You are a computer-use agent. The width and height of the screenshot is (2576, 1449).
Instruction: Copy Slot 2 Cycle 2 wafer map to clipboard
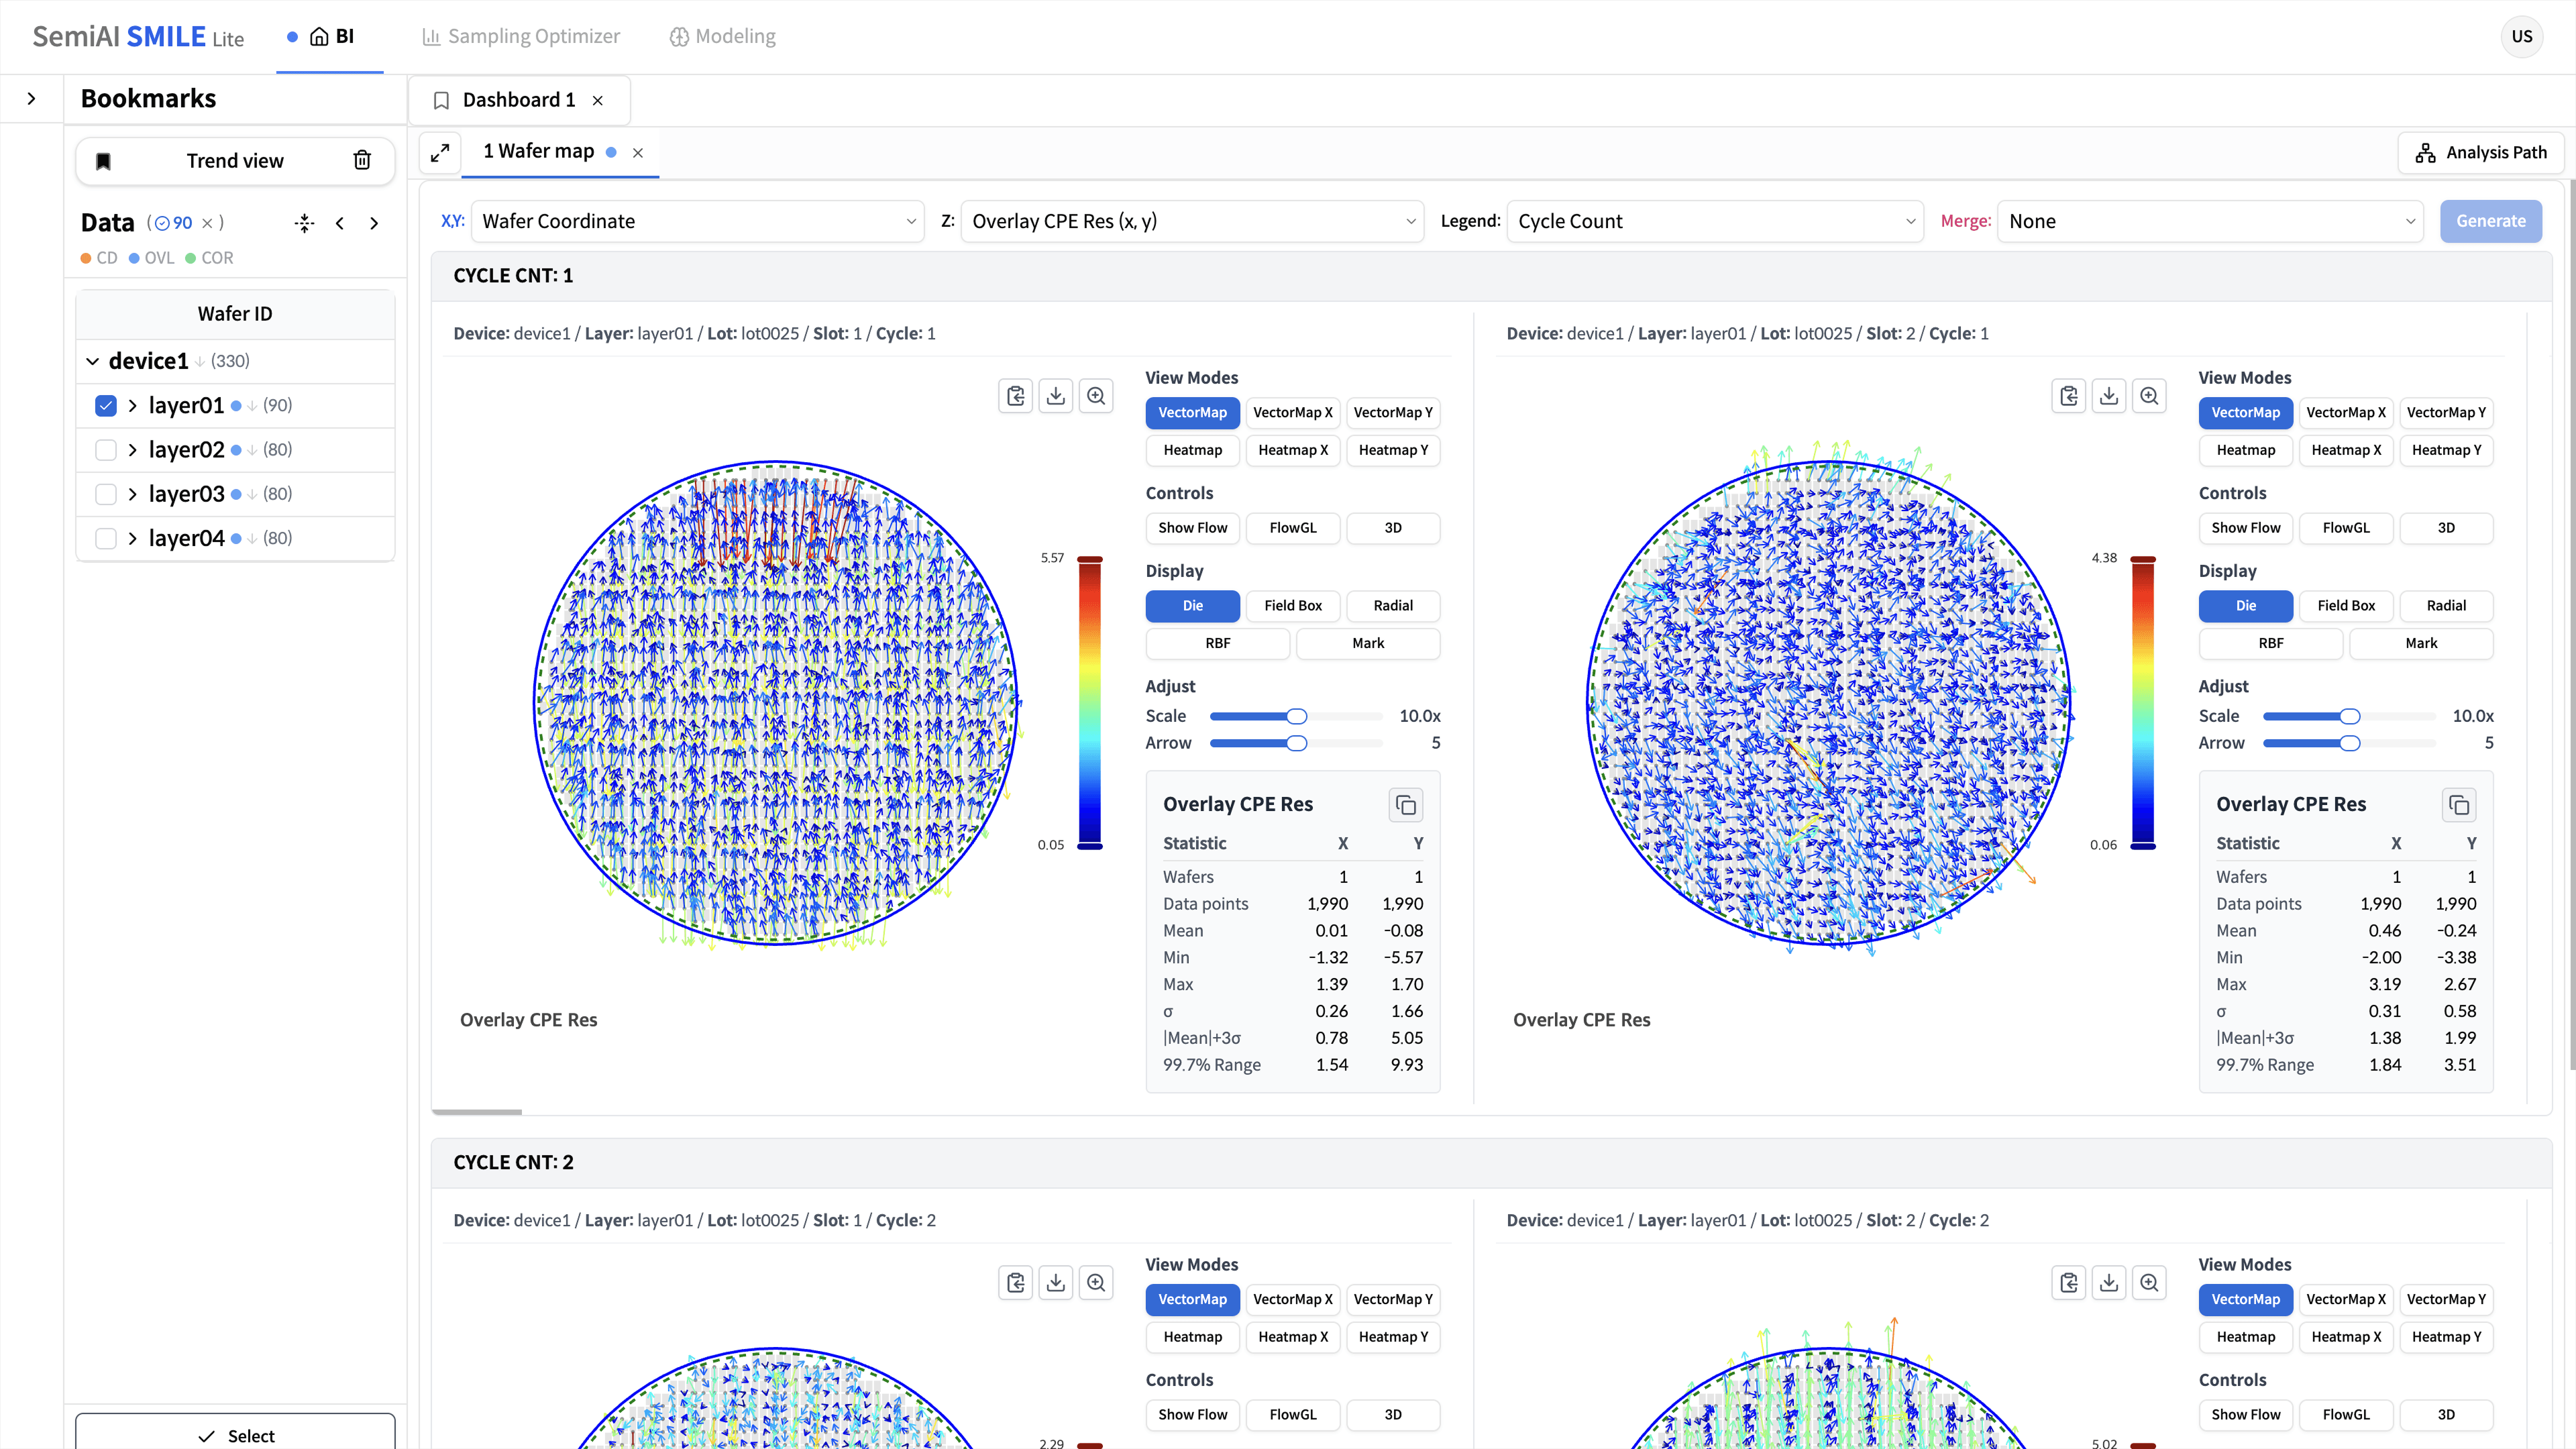pyautogui.click(x=2069, y=1283)
